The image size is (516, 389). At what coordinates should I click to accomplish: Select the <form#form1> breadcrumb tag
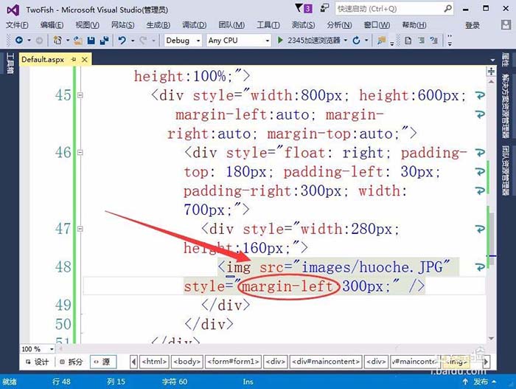pos(234,362)
